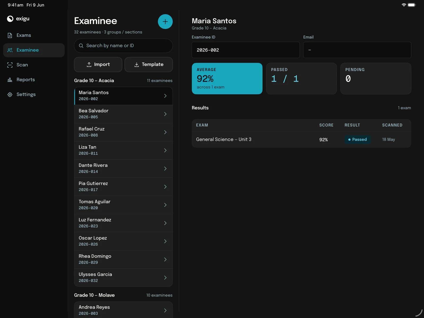Open the Scan frame icon
The width and height of the screenshot is (424, 318).
pyautogui.click(x=10, y=65)
